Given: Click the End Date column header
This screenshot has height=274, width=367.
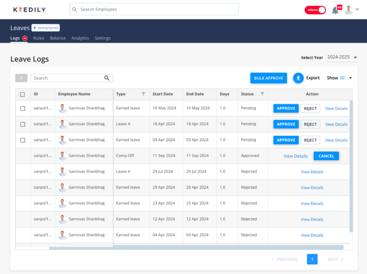Looking at the screenshot, I should (x=195, y=94).
